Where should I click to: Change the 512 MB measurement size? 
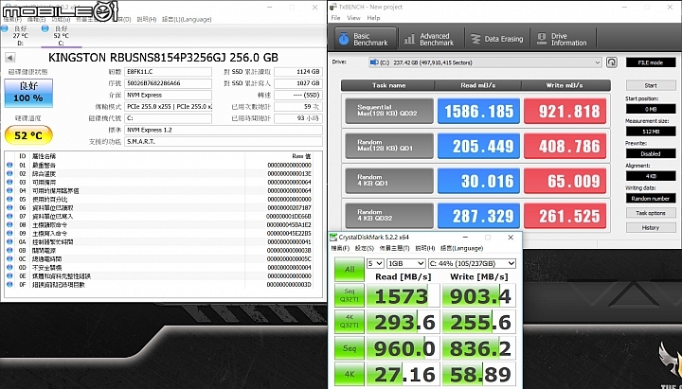click(651, 132)
